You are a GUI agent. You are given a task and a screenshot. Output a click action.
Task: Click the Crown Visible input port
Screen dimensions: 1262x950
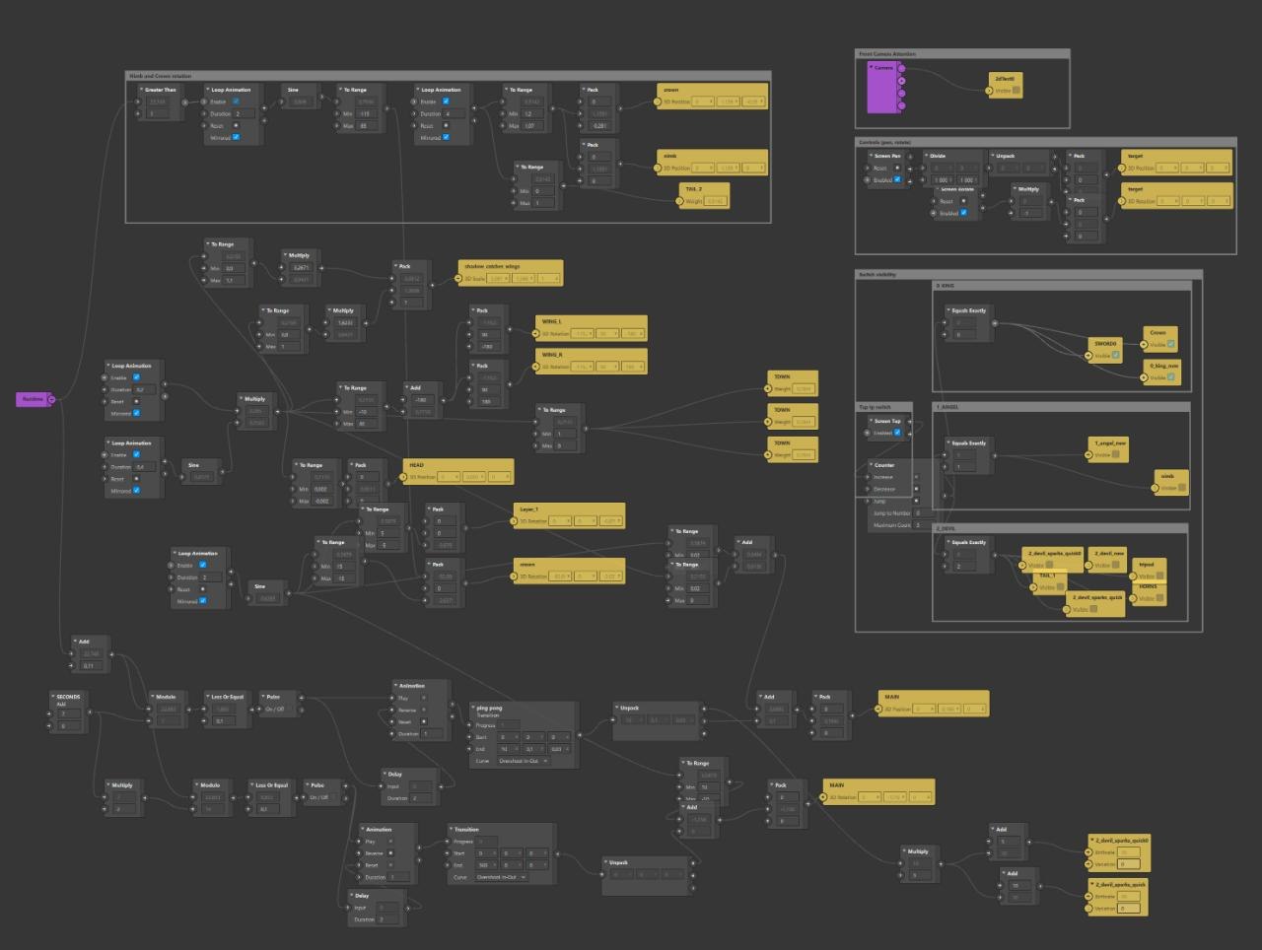pyautogui.click(x=1146, y=344)
